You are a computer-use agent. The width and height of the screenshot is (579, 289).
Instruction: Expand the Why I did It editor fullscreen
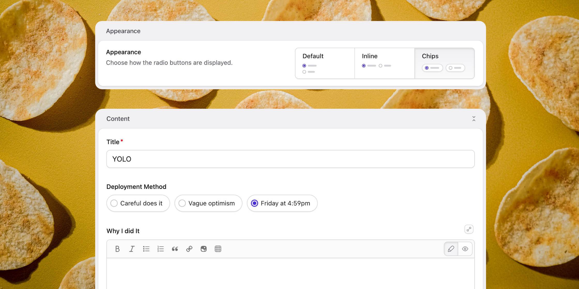tap(469, 229)
